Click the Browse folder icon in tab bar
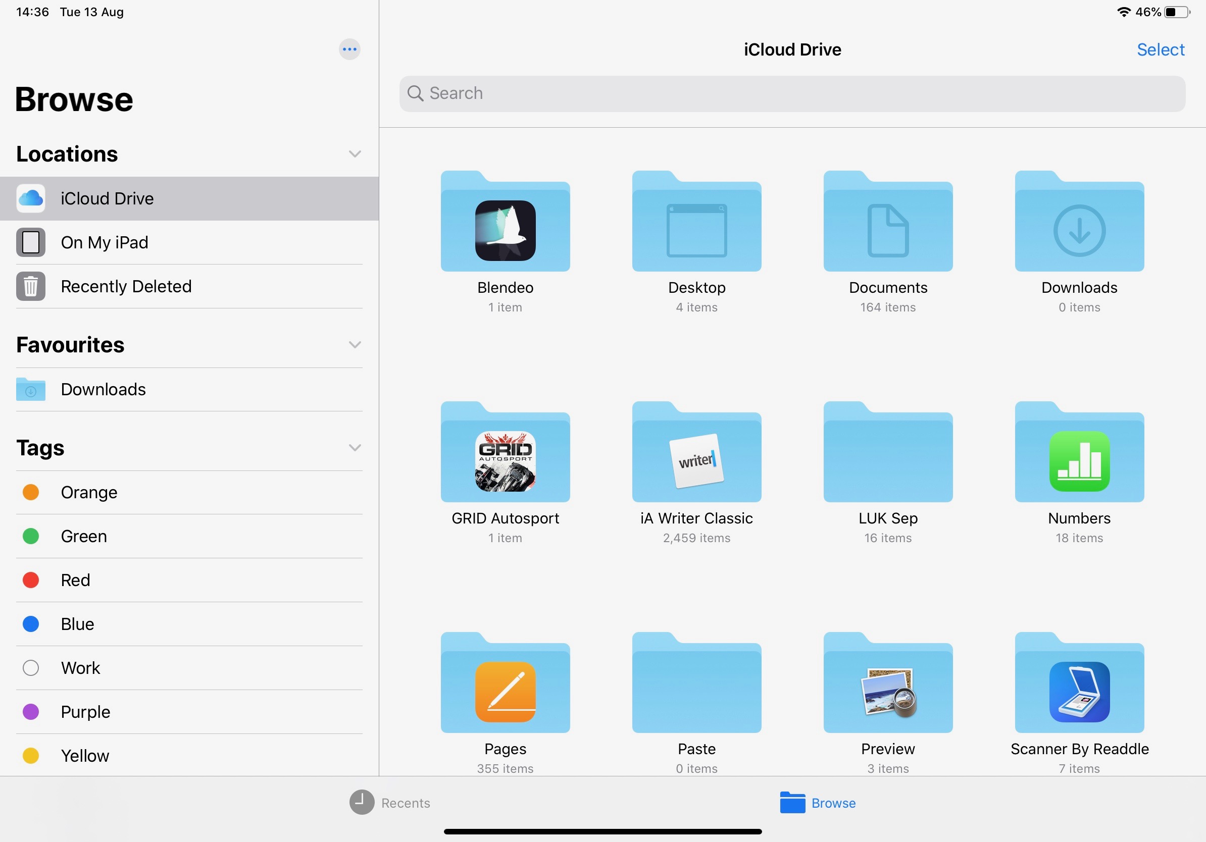This screenshot has height=842, width=1206. point(792,803)
